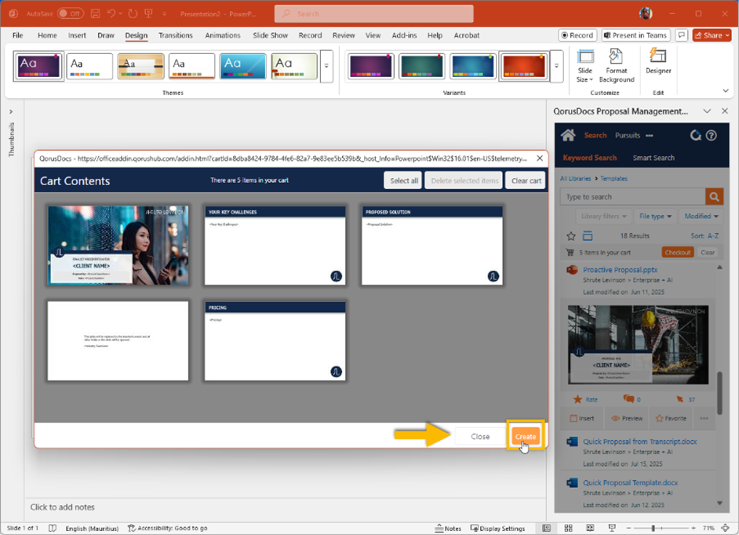Switch to Smart Search tab

pos(653,158)
